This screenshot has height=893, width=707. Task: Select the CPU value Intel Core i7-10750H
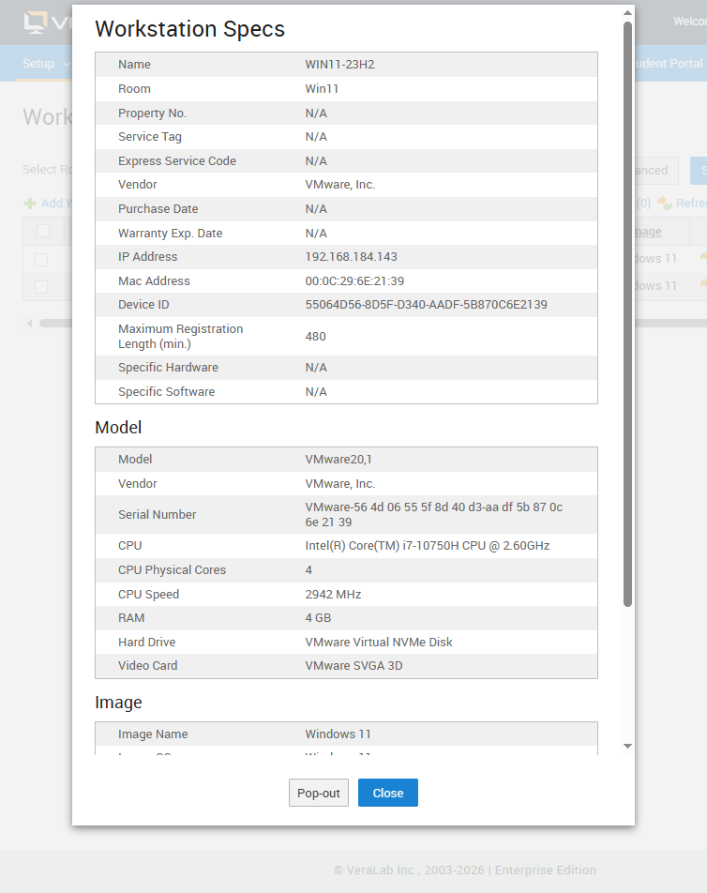[427, 546]
